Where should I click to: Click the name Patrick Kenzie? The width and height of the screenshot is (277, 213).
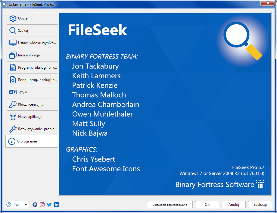pos(95,85)
